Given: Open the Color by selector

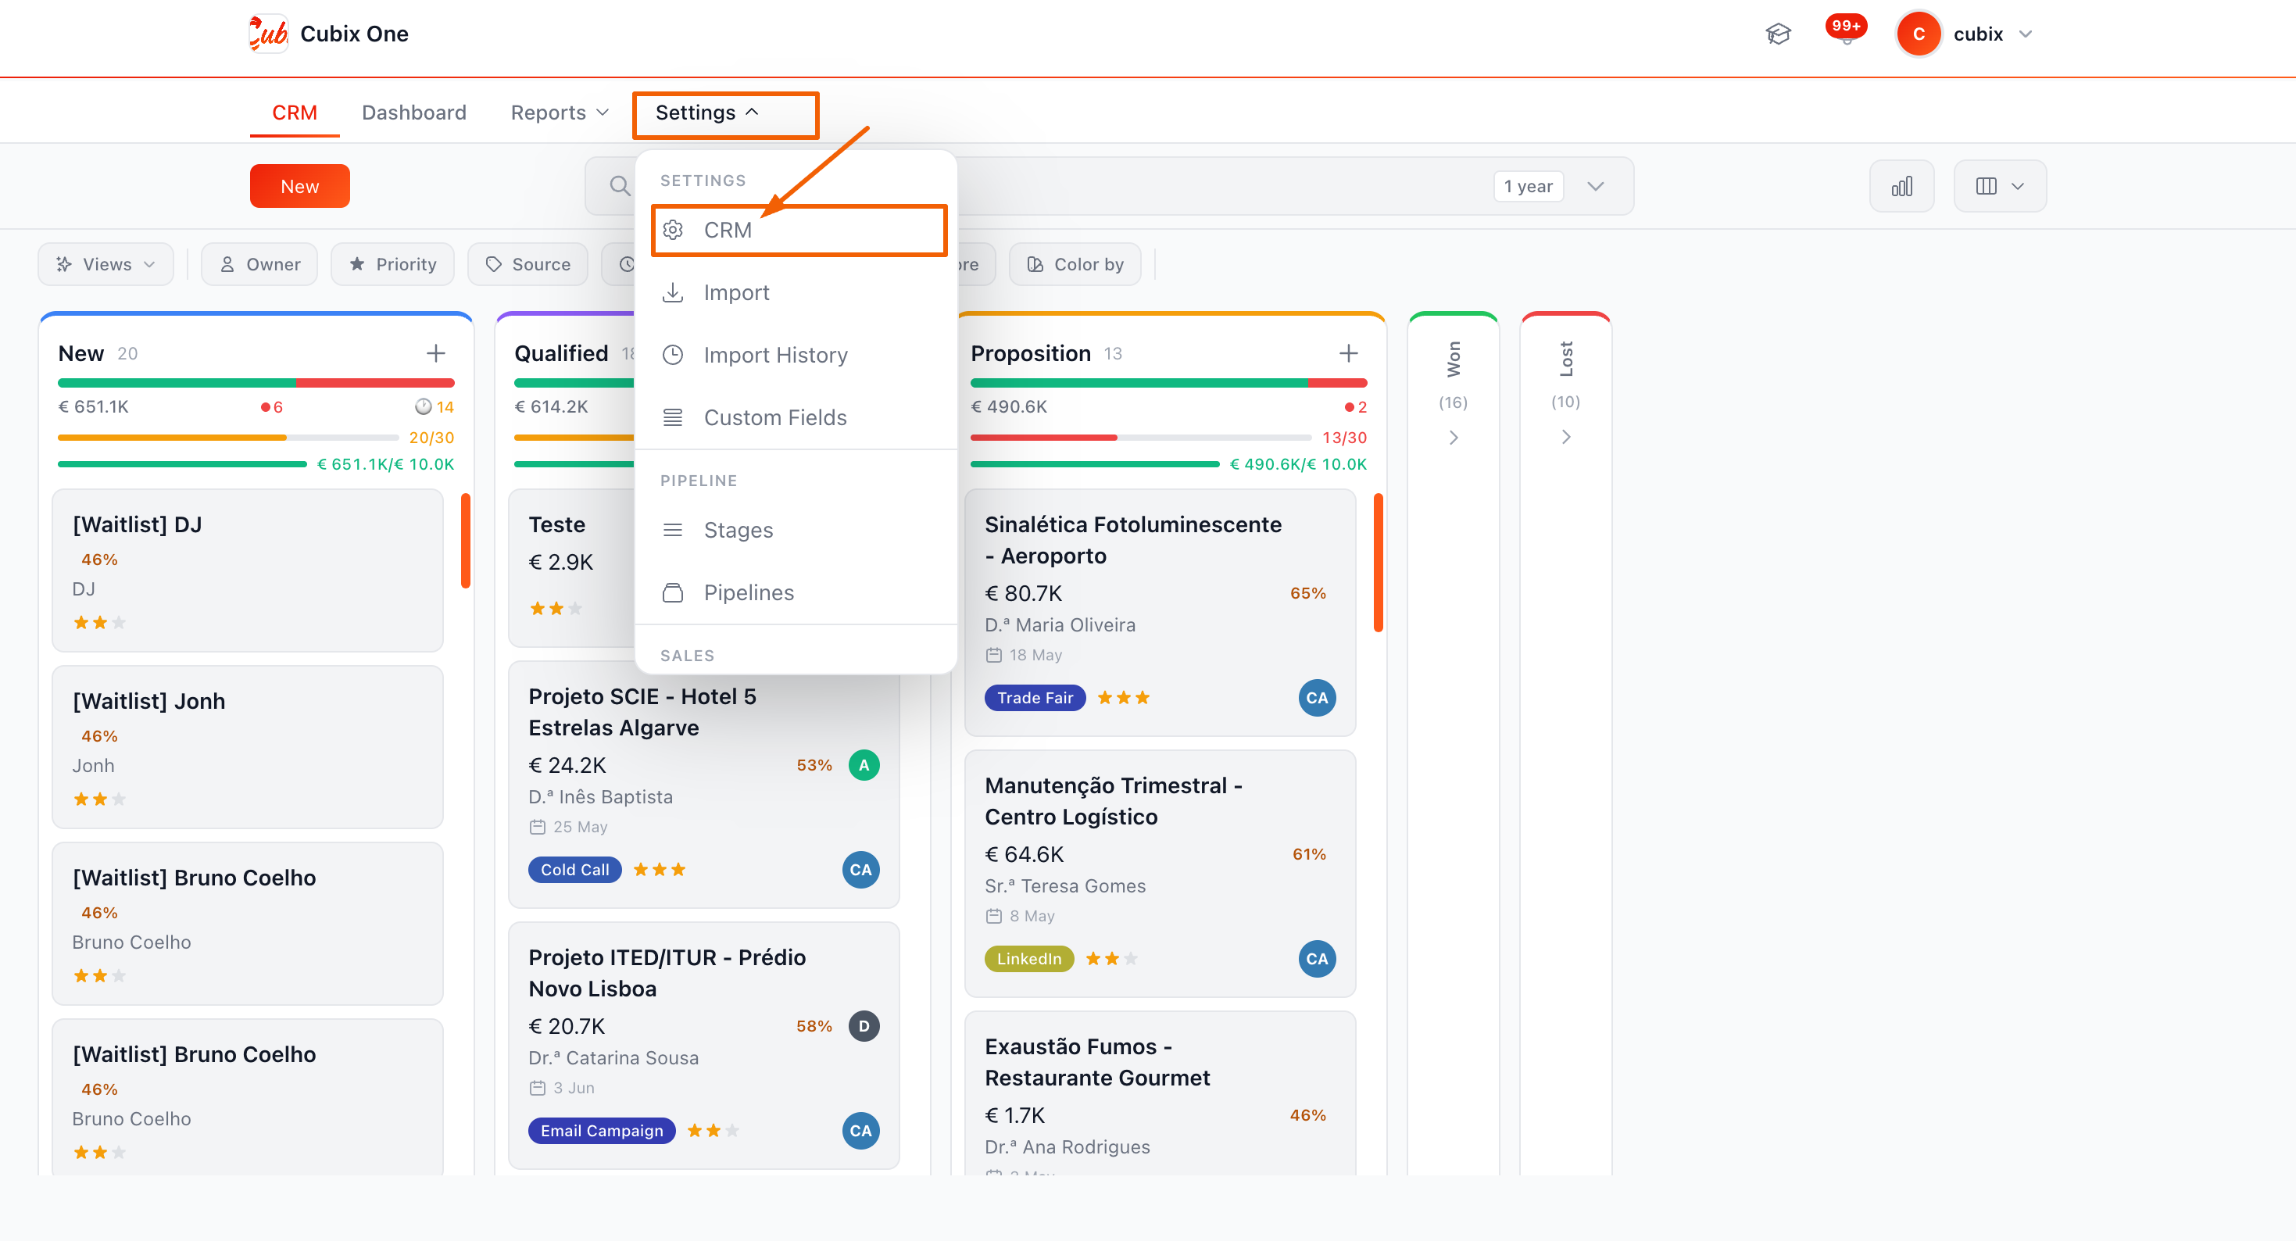Looking at the screenshot, I should 1075,264.
